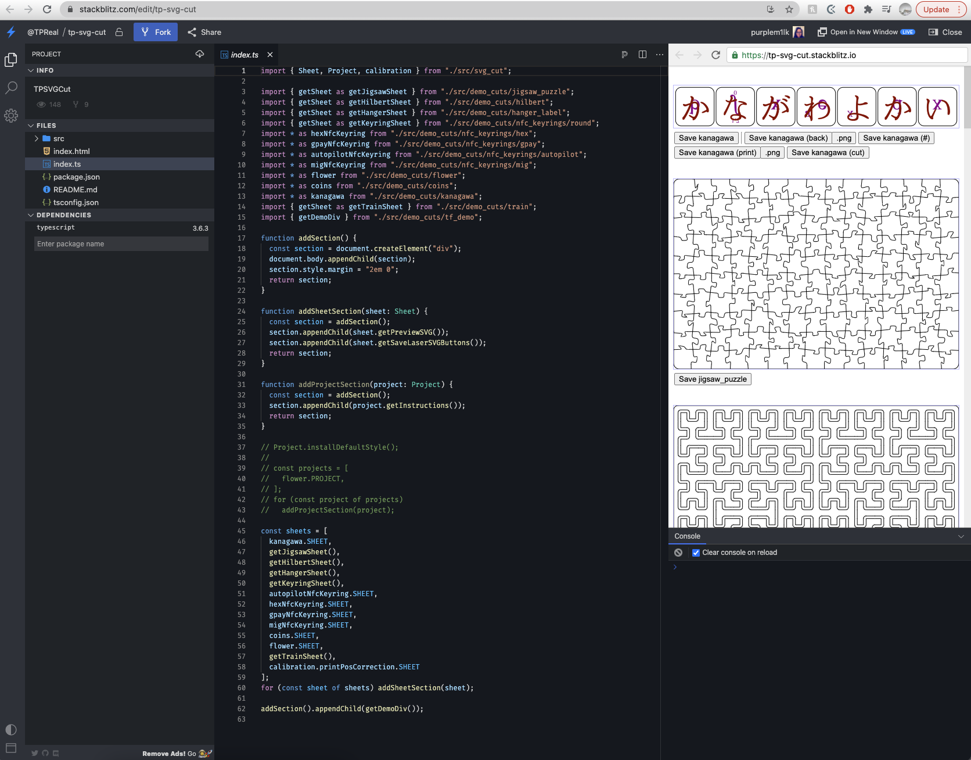Open the search panel in the sidebar
This screenshot has height=760, width=971.
11,87
